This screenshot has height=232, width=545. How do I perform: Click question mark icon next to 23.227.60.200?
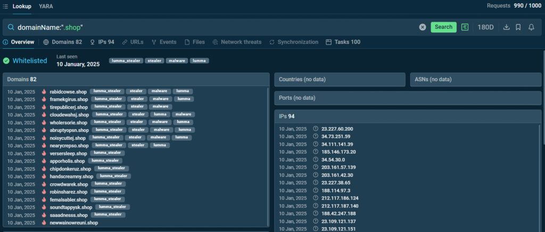(316, 129)
